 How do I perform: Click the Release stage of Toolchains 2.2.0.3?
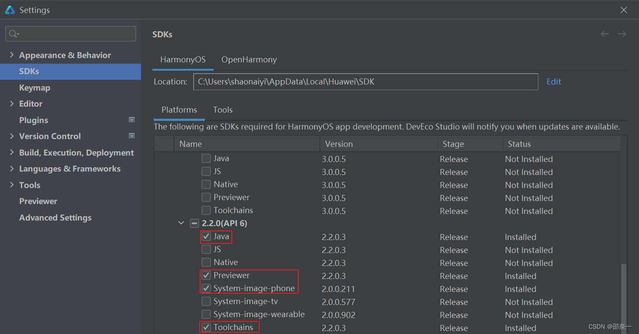454,328
